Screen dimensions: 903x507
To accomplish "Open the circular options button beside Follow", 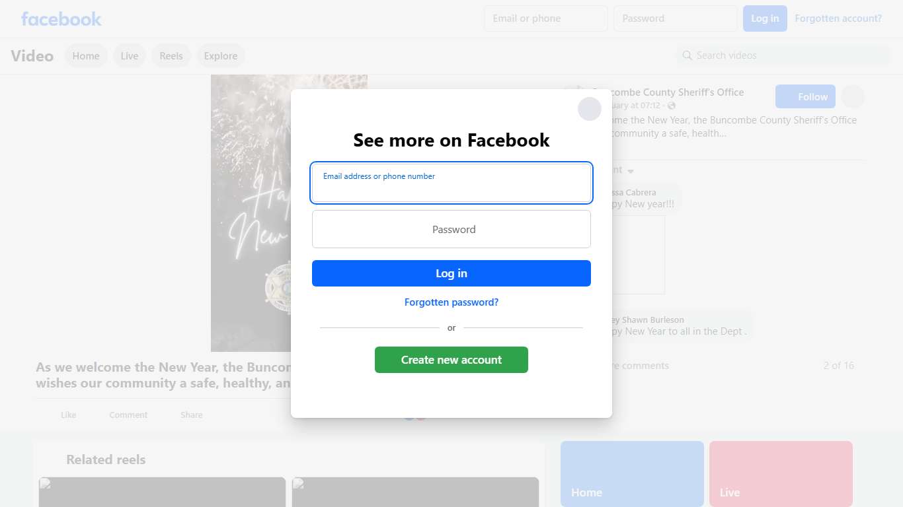I will pyautogui.click(x=853, y=96).
